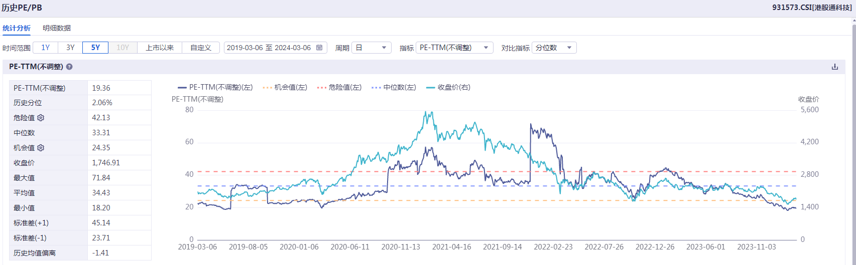Toggle 机会值(左) legend series
This screenshot has height=265, width=856.
(x=285, y=87)
